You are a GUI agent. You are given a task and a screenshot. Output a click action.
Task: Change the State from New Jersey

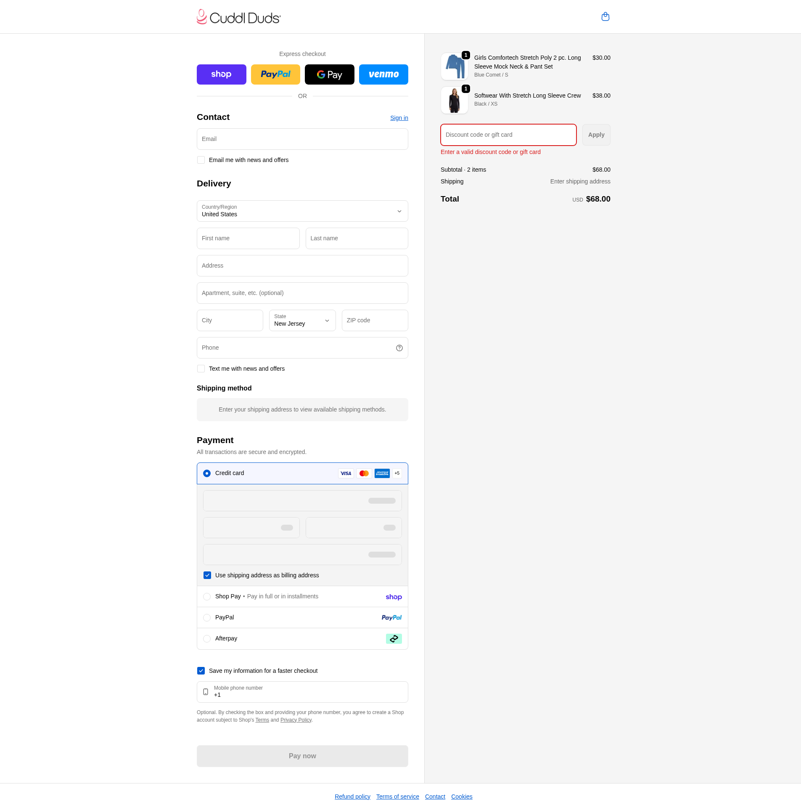[x=302, y=320]
